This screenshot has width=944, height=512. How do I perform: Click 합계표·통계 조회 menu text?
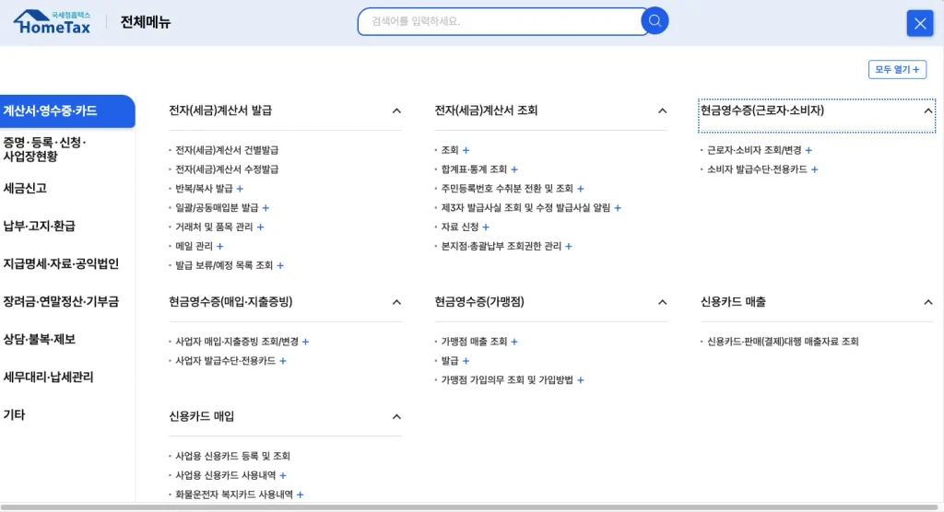(474, 169)
